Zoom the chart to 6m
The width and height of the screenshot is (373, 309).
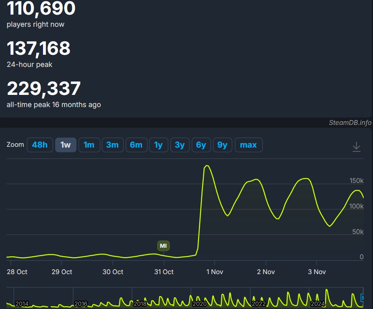point(136,145)
